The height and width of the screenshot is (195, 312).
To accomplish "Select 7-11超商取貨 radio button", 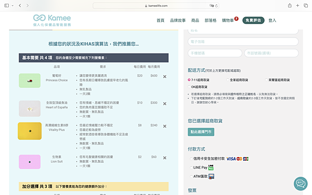I will click(189, 80).
